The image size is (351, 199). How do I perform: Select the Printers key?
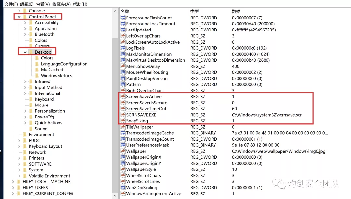tap(36, 158)
